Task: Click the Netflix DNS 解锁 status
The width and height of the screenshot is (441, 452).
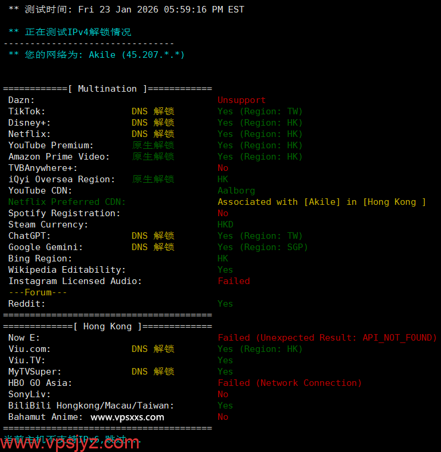Action: point(153,134)
